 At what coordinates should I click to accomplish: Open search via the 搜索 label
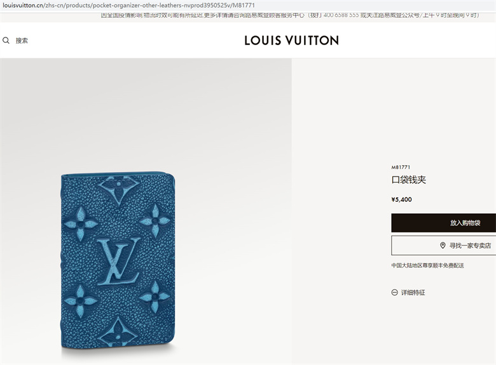click(x=22, y=41)
